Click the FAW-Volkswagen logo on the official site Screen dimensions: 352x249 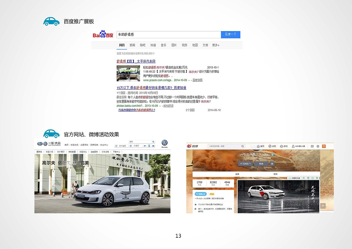click(x=49, y=144)
